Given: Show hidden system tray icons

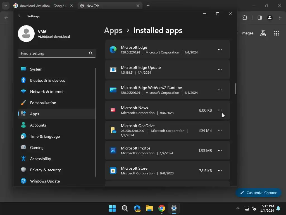Looking at the screenshot, I should [238, 208].
